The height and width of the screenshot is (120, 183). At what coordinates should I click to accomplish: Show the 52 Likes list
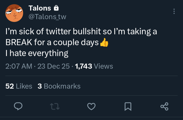coord(19,86)
